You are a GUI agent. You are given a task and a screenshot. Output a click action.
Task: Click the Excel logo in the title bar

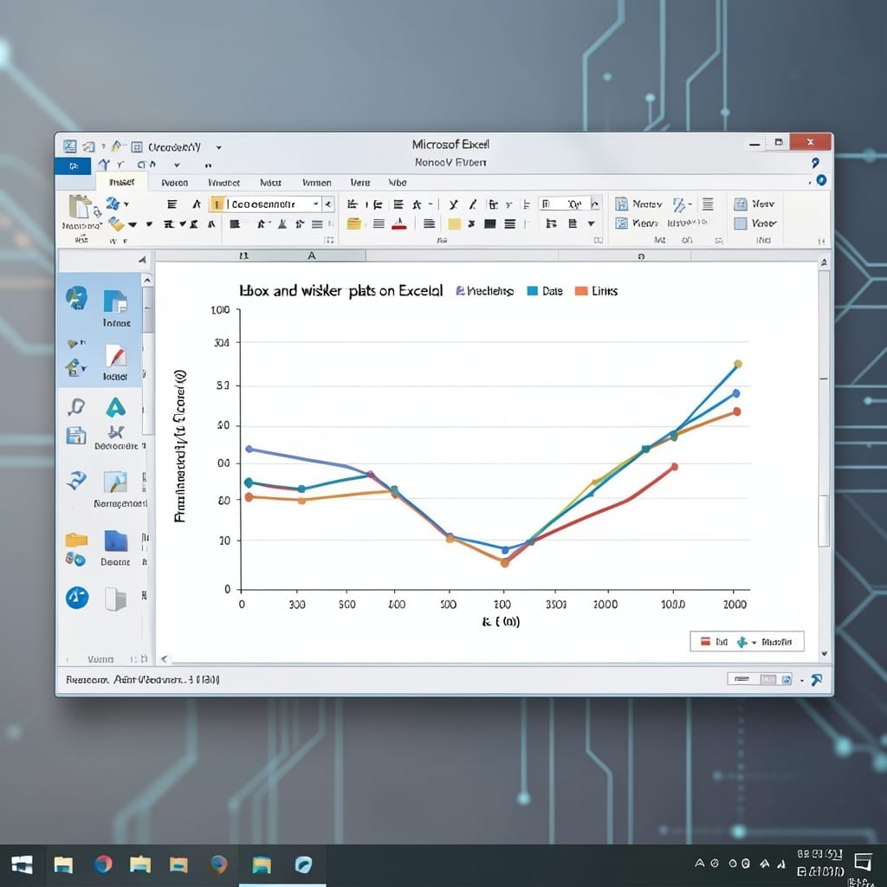pos(69,146)
